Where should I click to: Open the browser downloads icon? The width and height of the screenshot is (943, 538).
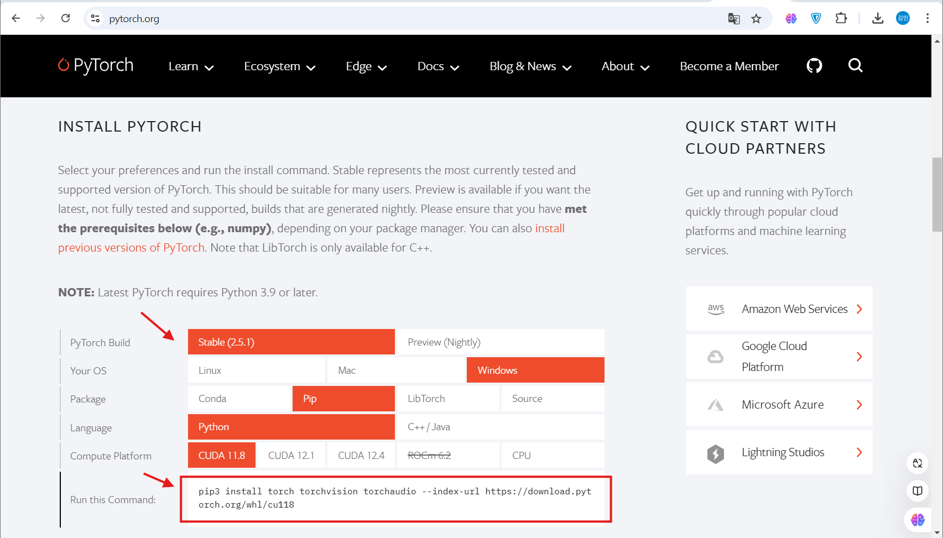click(878, 18)
